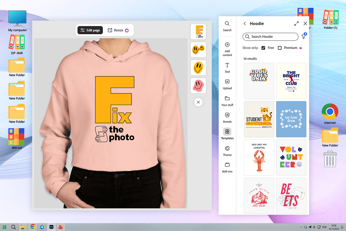This screenshot has height=231, width=346.
Task: Show hidden system tray icons
Action: [300, 227]
